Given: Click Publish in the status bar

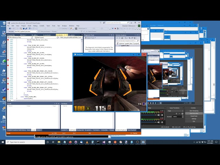Looking at the screenshot, I should tap(134, 133).
